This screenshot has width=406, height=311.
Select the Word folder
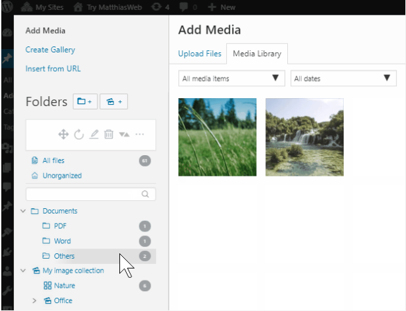(62, 241)
